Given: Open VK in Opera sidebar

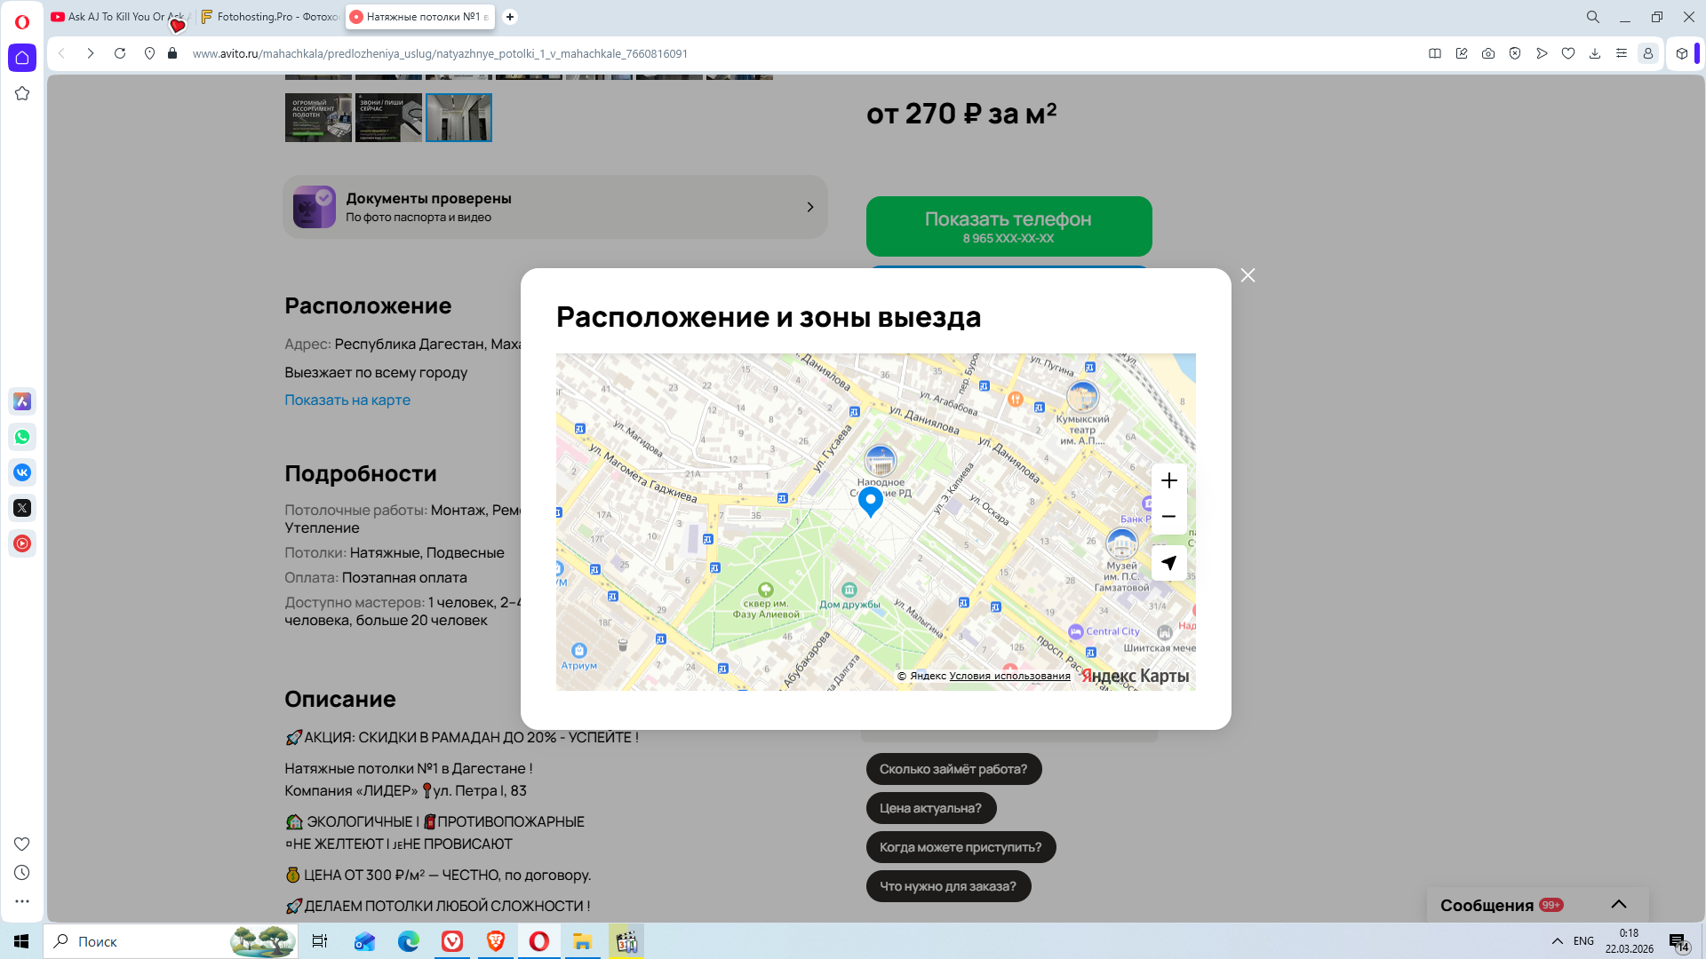Looking at the screenshot, I should pyautogui.click(x=22, y=472).
